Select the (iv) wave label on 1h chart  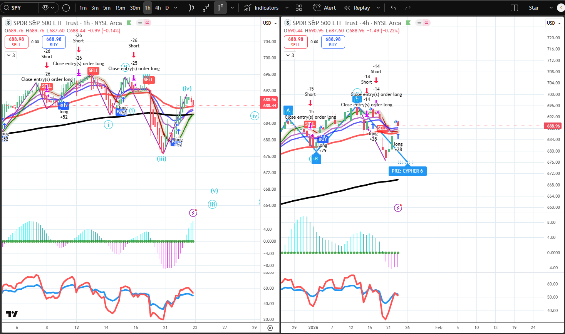point(187,89)
